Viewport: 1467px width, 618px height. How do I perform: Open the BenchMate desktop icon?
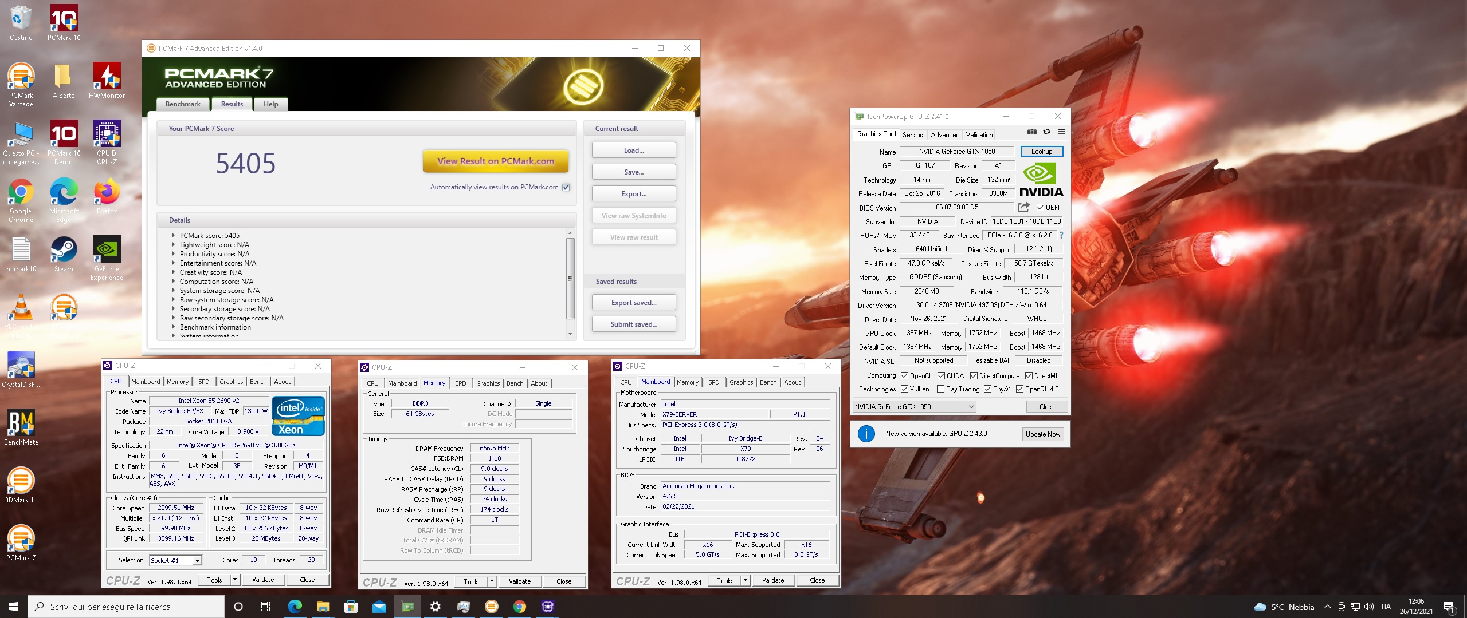tap(21, 427)
